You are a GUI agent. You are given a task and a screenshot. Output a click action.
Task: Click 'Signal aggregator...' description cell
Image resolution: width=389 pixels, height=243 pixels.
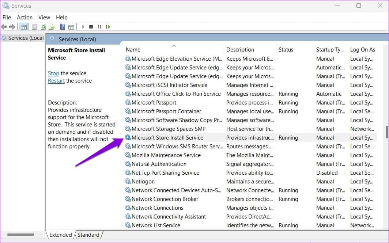pyautogui.click(x=250, y=164)
